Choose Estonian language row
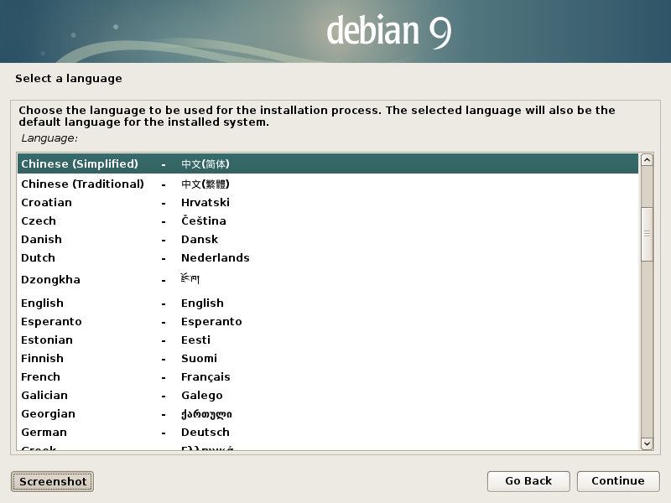This screenshot has height=503, width=671. click(x=328, y=340)
